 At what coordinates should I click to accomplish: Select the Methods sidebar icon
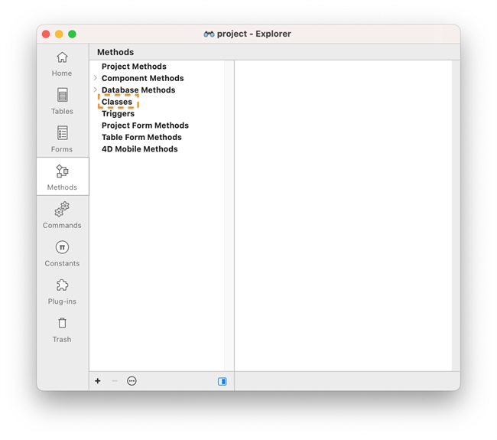click(62, 172)
